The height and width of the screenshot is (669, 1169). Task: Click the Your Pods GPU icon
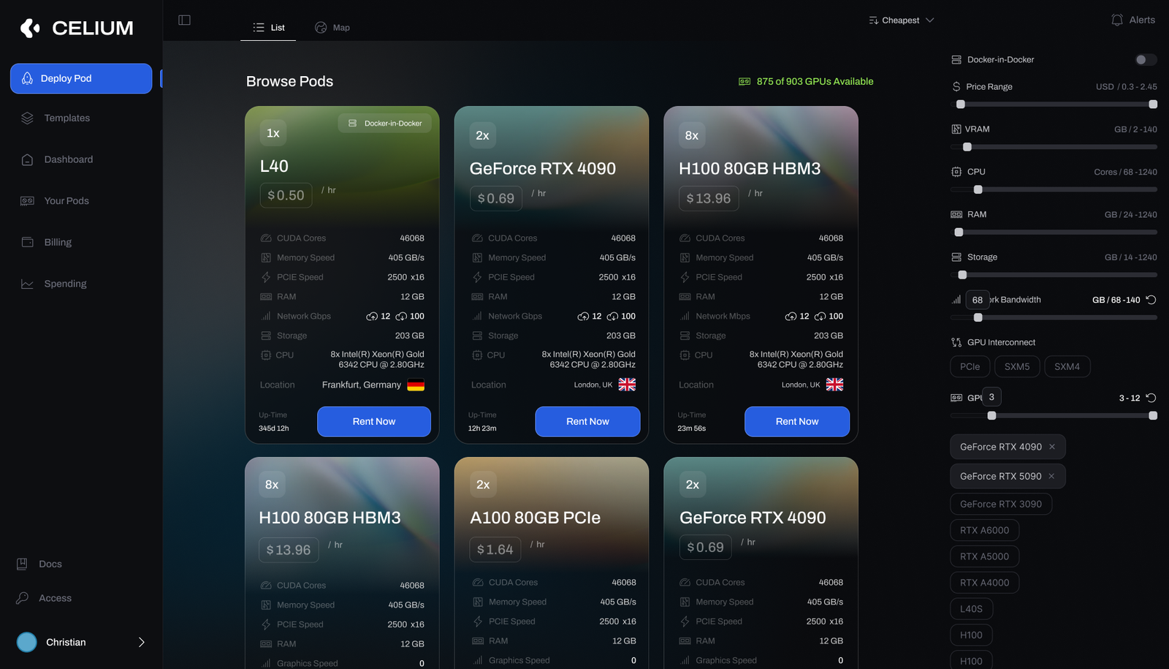pos(27,201)
